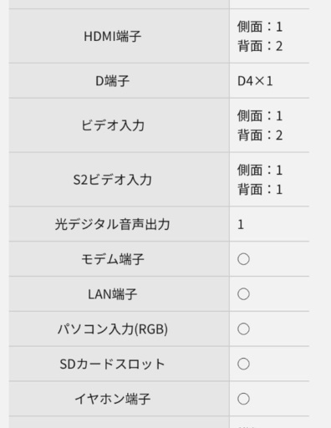Select the ビデオ入力 row label
The image size is (331, 428).
(x=113, y=125)
